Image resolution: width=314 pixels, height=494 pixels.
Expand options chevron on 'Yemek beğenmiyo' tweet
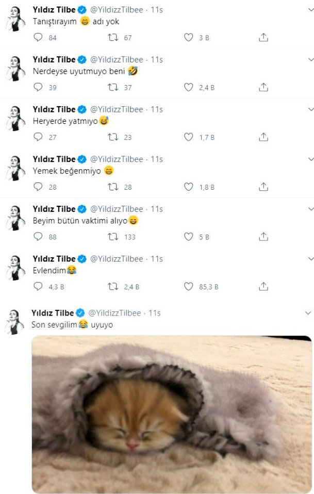(x=310, y=159)
